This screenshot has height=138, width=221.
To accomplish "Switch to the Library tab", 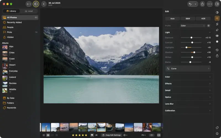I will click(x=11, y=11).
